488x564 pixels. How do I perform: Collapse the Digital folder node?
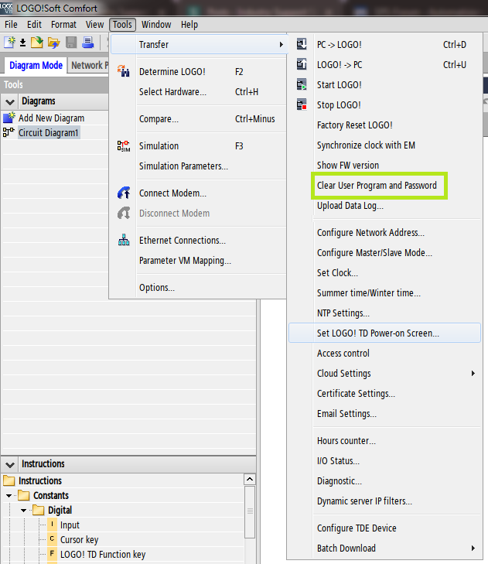(x=23, y=511)
